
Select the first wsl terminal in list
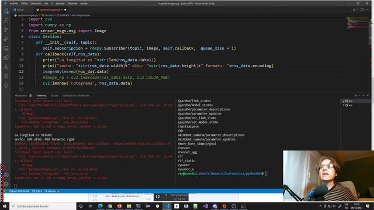tap(355, 101)
